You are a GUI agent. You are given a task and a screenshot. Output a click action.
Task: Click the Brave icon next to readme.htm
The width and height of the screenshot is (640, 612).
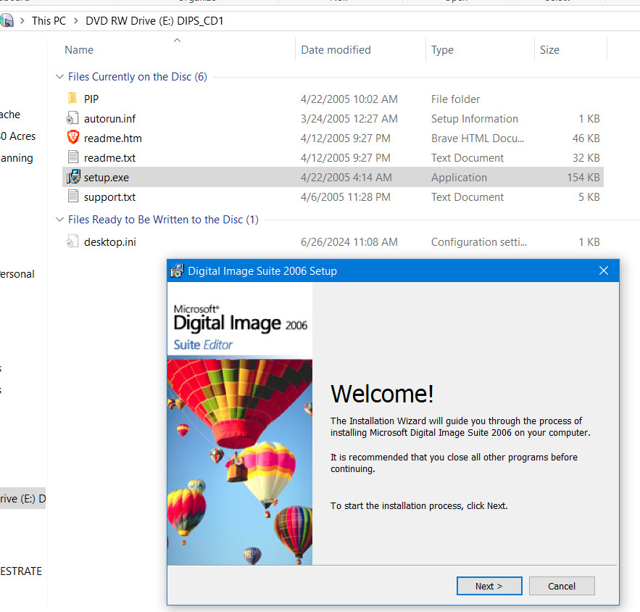[x=73, y=138]
